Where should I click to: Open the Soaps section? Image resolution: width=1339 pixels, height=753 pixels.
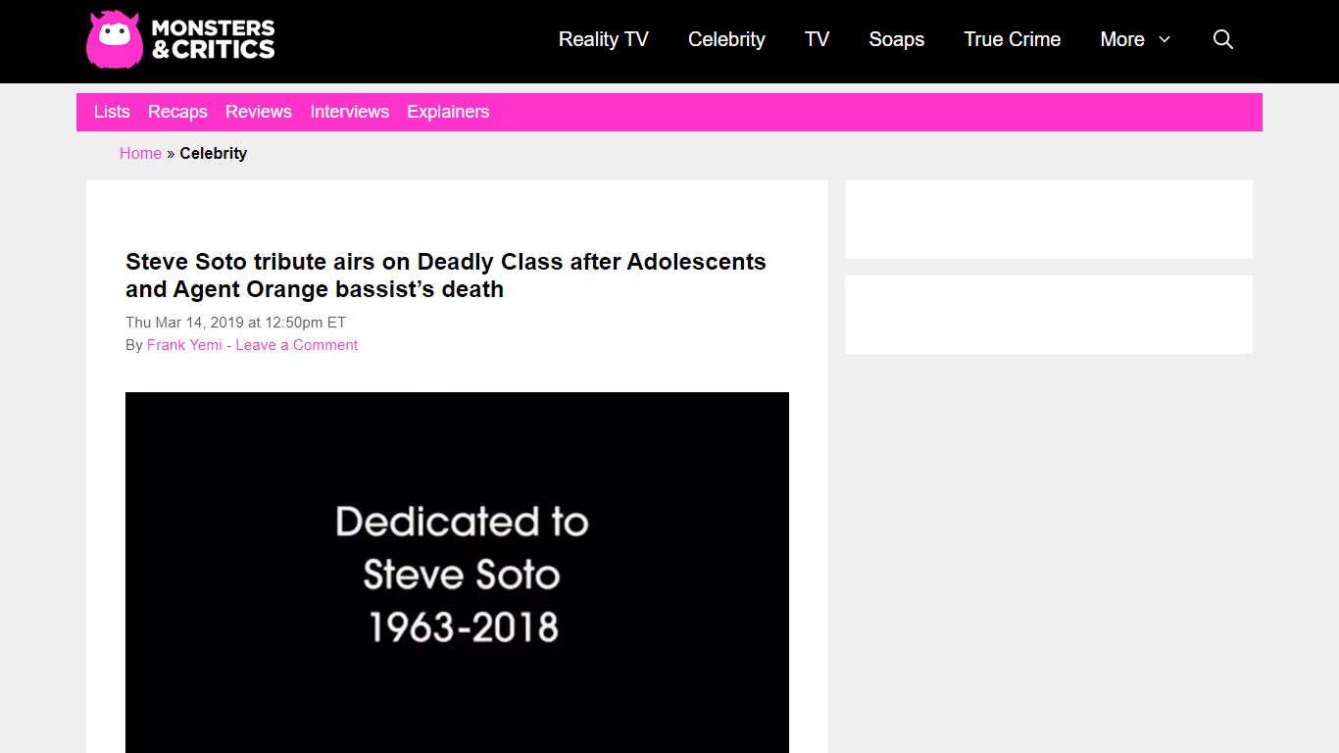tap(896, 39)
